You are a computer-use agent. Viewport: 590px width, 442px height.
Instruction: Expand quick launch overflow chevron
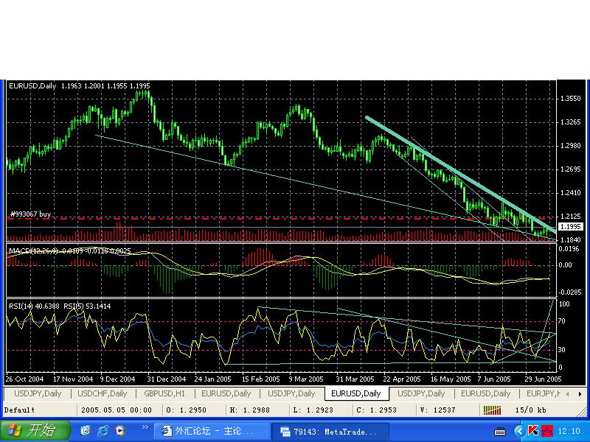[x=145, y=427]
